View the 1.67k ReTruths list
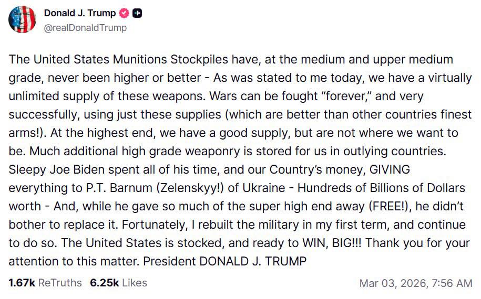The image size is (481, 299). tap(45, 283)
